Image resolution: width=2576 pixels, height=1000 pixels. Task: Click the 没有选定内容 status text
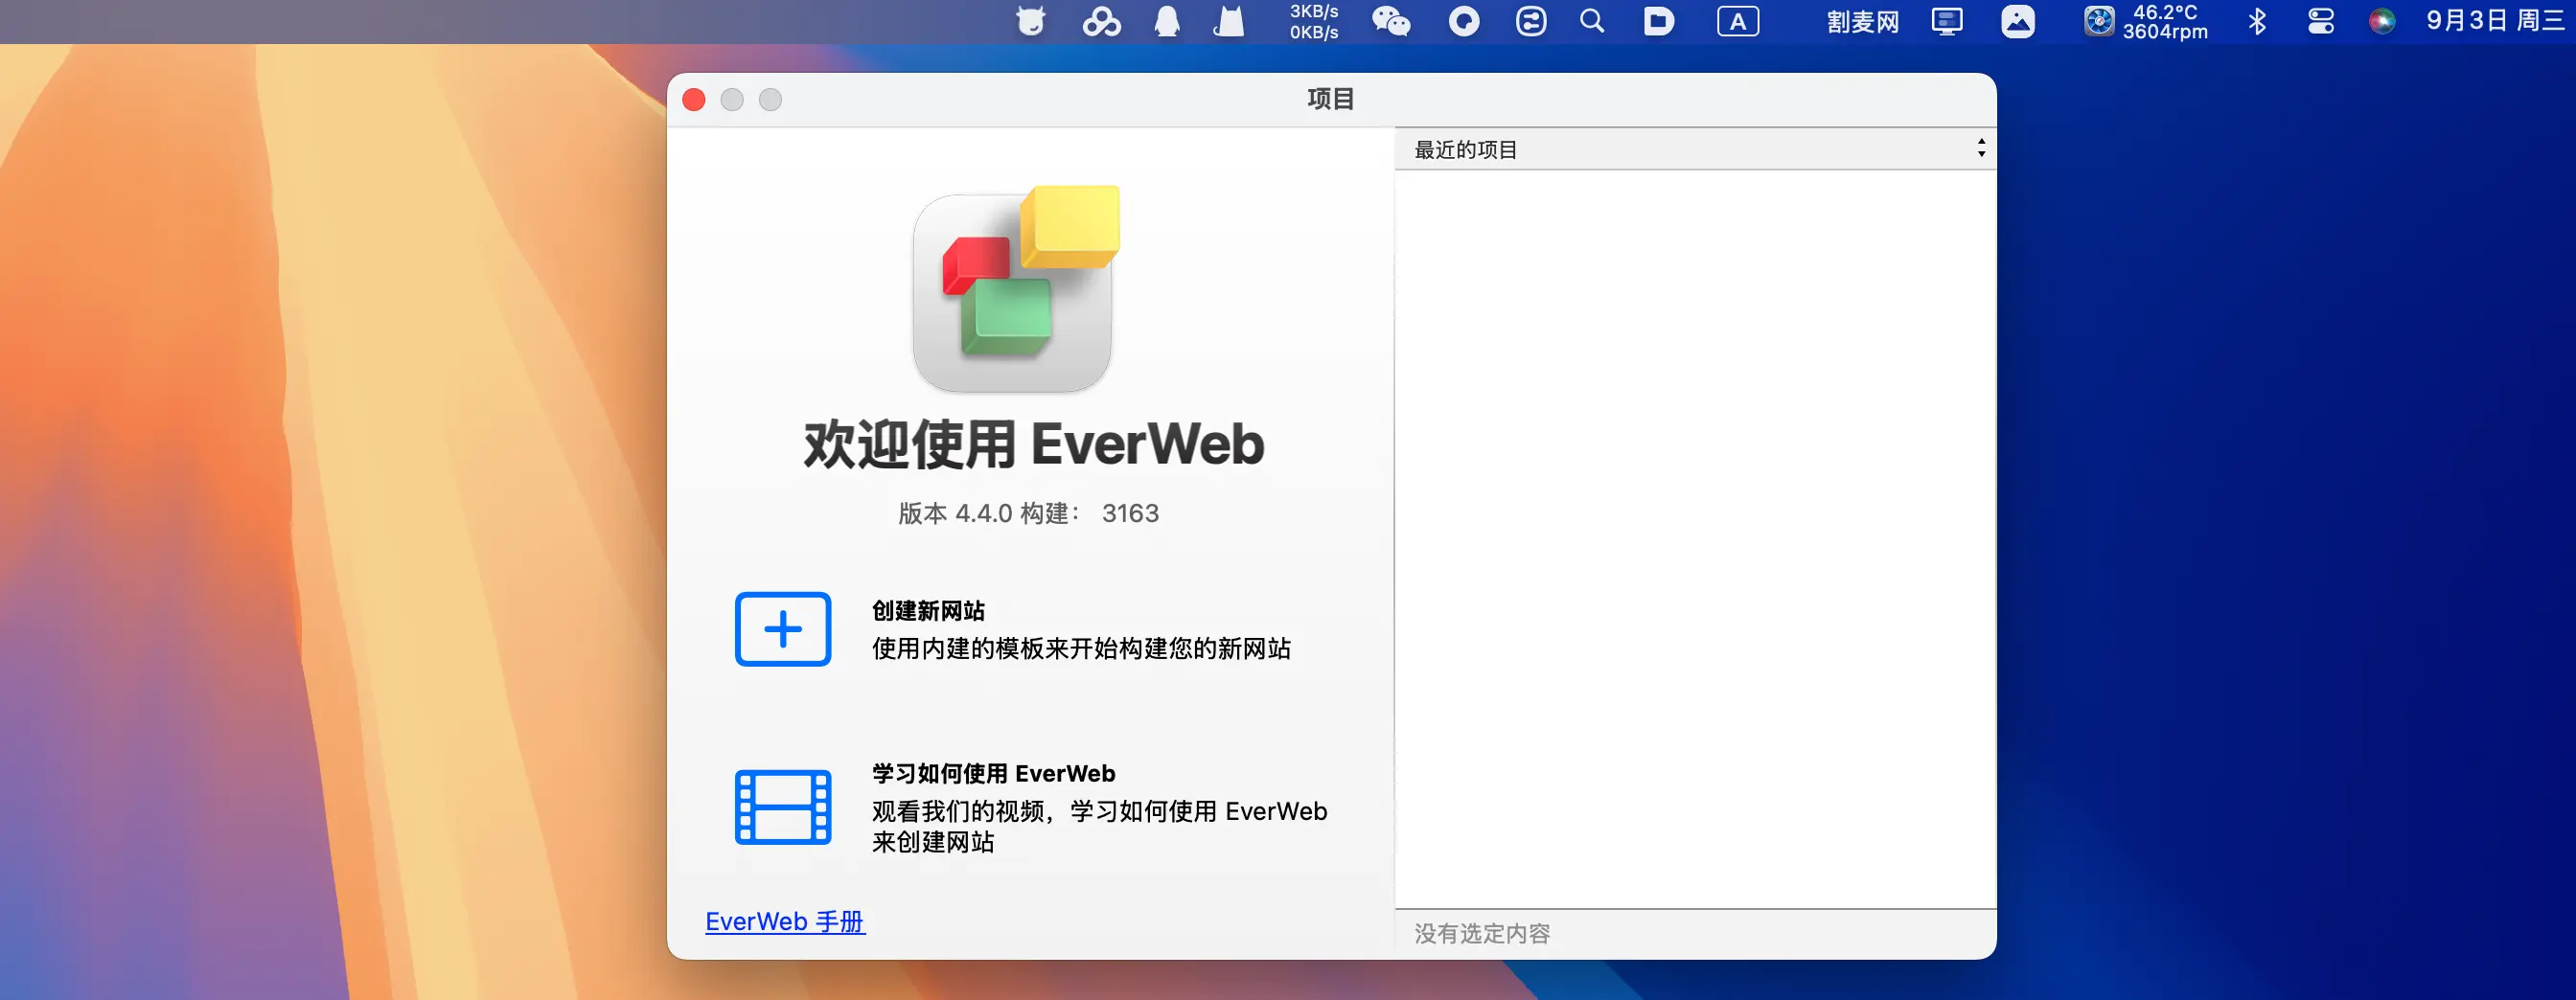pos(1482,933)
